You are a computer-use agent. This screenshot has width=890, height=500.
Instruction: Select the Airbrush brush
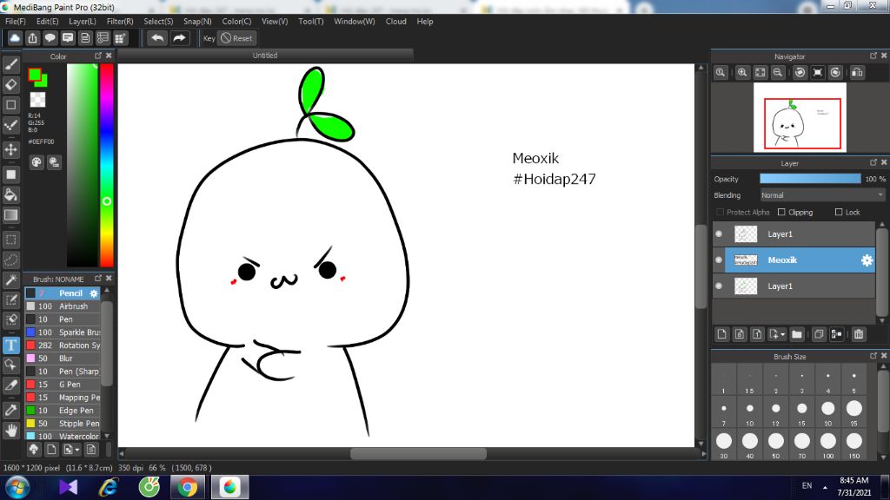click(x=63, y=306)
